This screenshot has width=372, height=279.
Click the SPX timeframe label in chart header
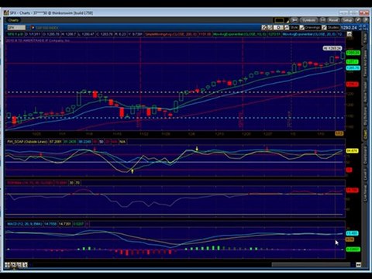point(15,34)
